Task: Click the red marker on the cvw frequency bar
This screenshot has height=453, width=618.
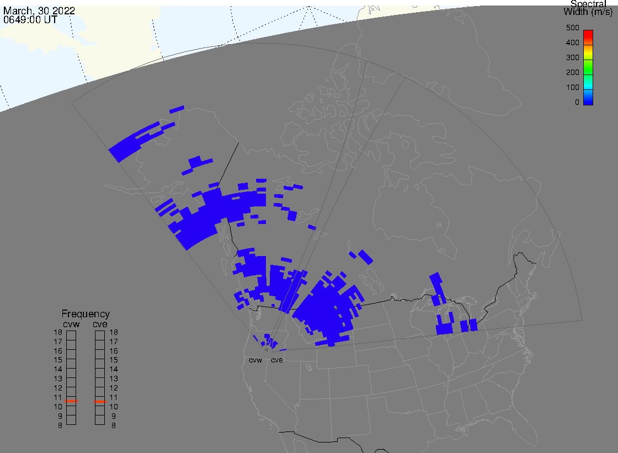Action: [71, 401]
